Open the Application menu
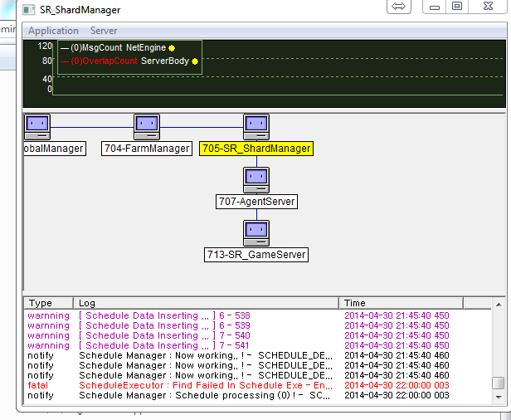 point(53,31)
